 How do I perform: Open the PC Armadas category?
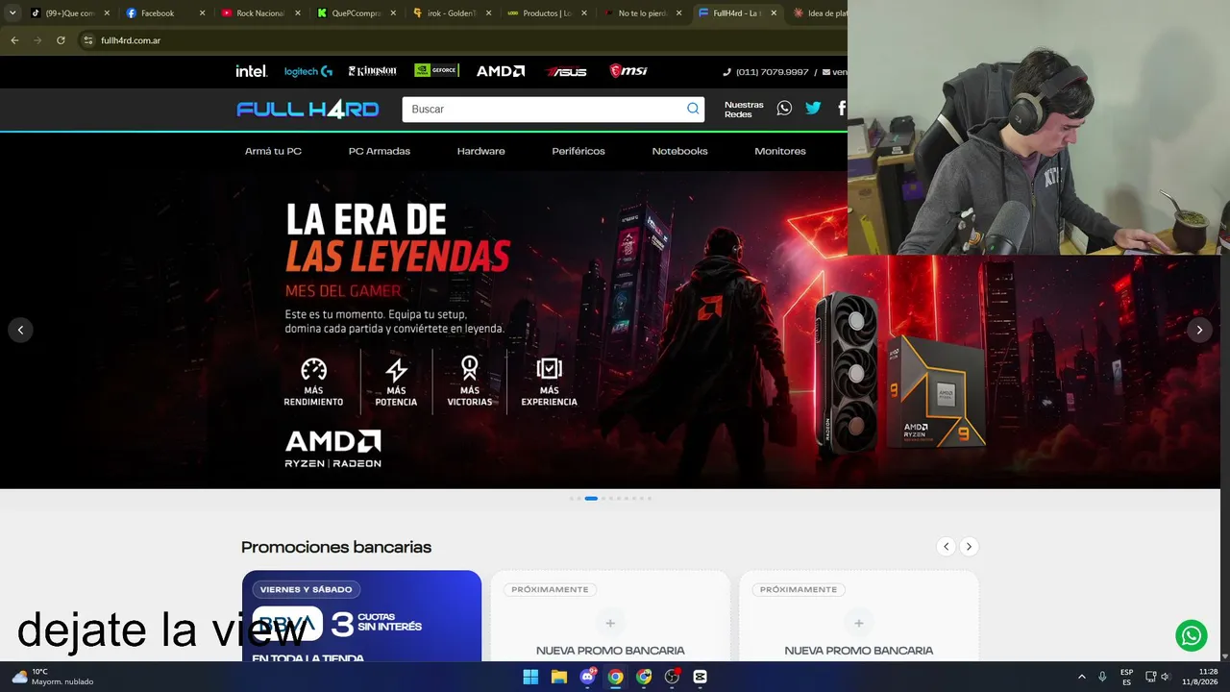(x=380, y=151)
